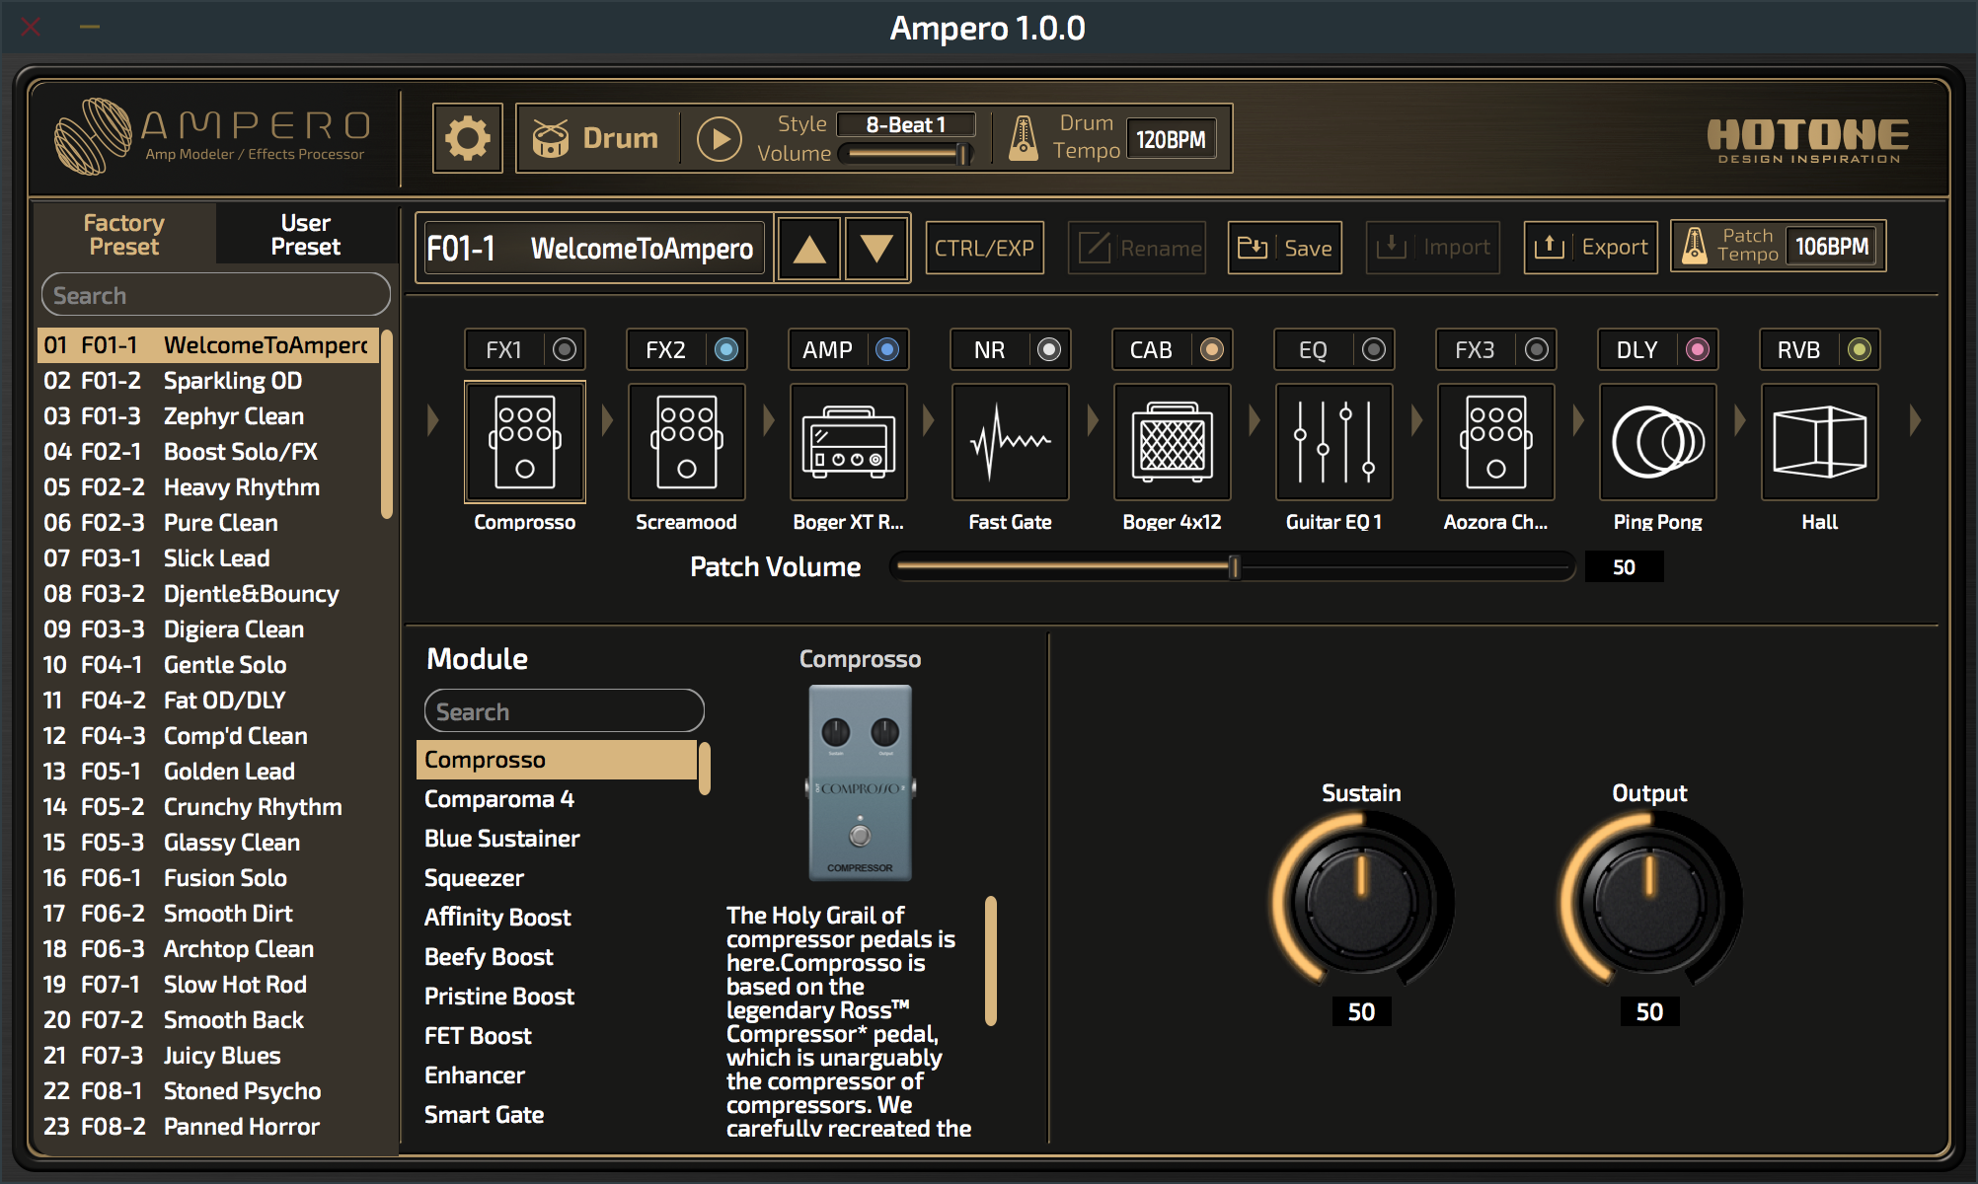The width and height of the screenshot is (1978, 1184).
Task: Open the drum Style 8-Beat 1 selector
Action: coord(905,124)
